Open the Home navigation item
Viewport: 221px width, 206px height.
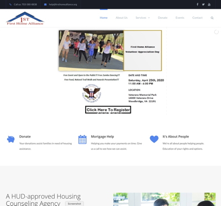point(103,18)
